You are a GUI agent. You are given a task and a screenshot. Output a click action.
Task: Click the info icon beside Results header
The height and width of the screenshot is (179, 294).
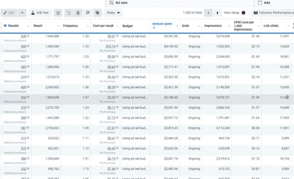5,26
